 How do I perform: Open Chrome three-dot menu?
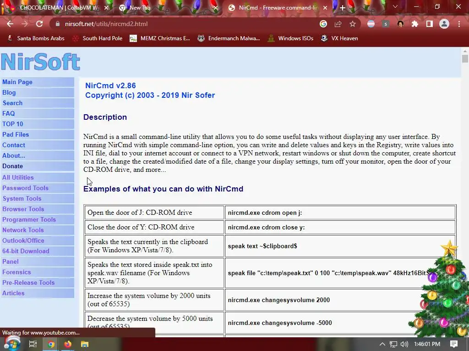tap(459, 24)
